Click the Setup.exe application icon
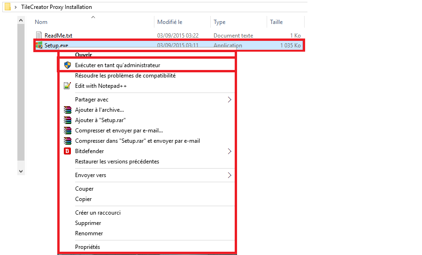The height and width of the screenshot is (255, 422). (x=39, y=46)
